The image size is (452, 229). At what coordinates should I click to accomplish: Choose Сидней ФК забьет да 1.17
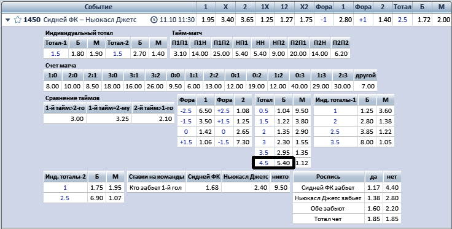373,187
